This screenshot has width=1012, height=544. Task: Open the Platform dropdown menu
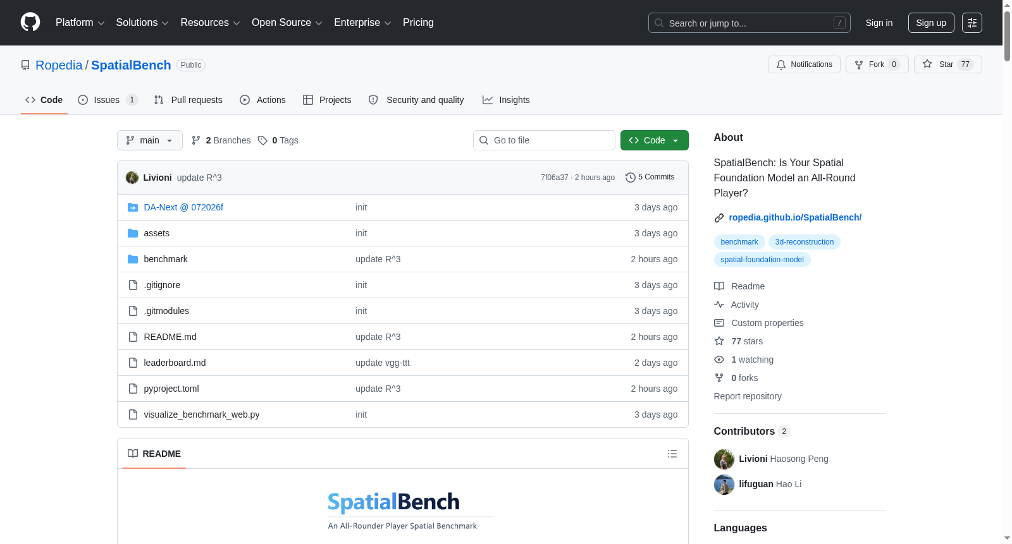click(x=80, y=23)
